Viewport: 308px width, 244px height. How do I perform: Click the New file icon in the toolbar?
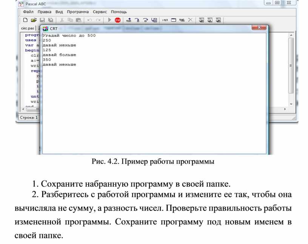tap(25, 20)
